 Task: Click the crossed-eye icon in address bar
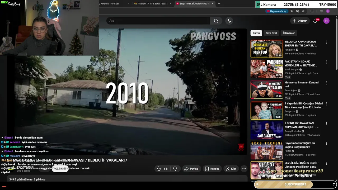[x=297, y=11]
